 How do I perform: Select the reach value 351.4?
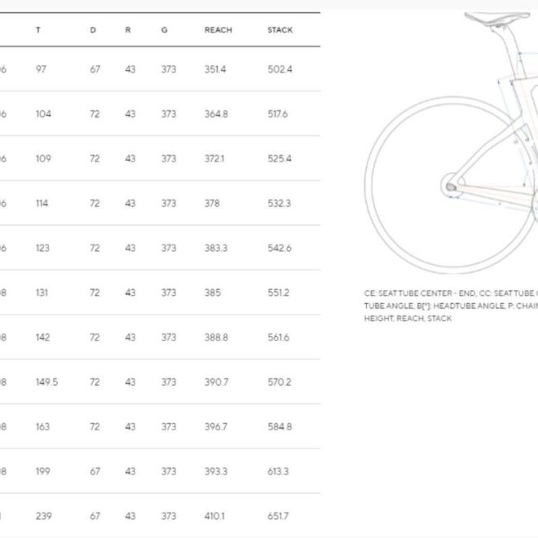point(215,69)
